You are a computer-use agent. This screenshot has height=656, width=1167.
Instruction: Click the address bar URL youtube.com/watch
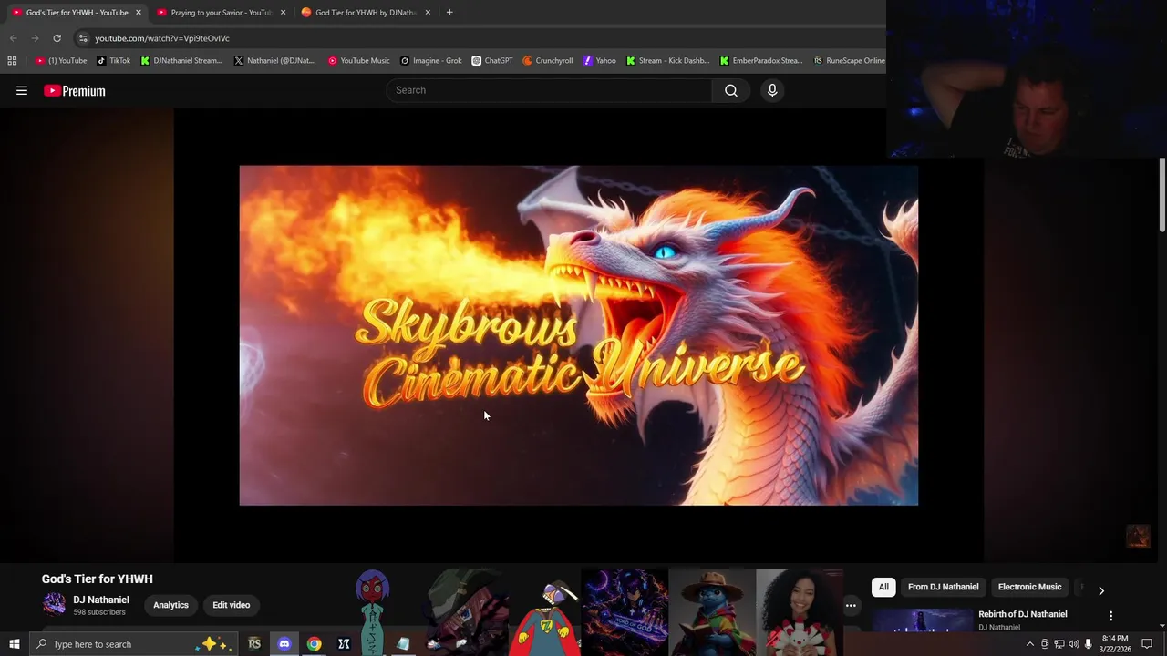[162, 38]
